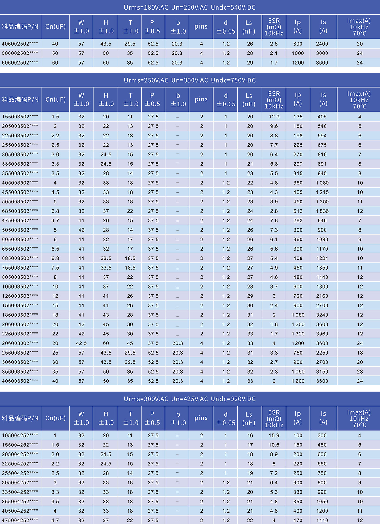Select part number 255003502****
Viewport: 380px width, 524px height.
click(20, 145)
